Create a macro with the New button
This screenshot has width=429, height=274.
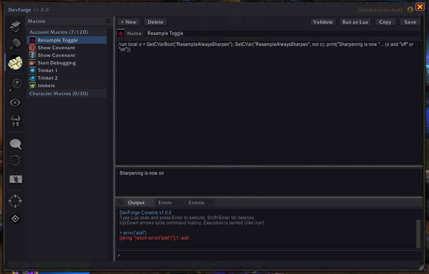[x=129, y=21]
